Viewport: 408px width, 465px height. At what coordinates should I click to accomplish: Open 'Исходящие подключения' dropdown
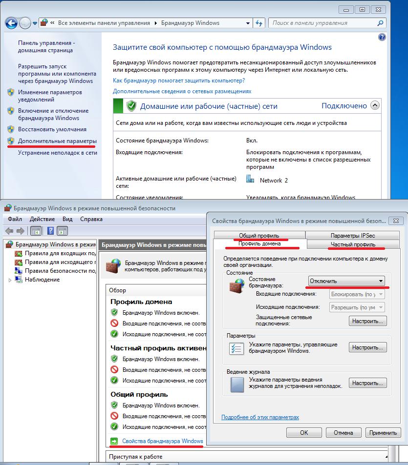(357, 307)
